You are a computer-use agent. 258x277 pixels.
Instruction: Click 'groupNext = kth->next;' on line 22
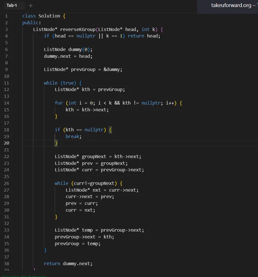[112, 157]
